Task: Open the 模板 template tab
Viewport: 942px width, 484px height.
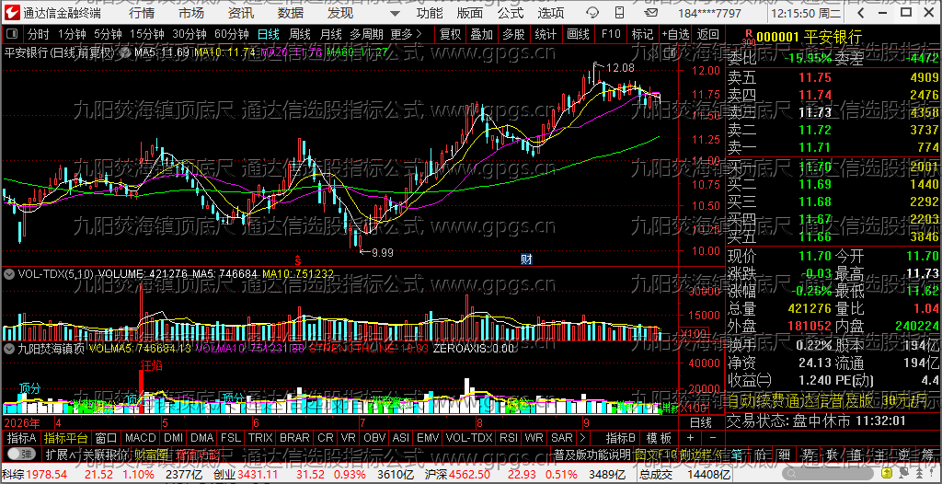Action: click(x=659, y=438)
